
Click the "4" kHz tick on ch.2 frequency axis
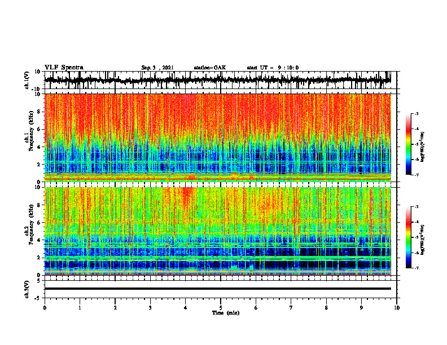tap(40, 240)
